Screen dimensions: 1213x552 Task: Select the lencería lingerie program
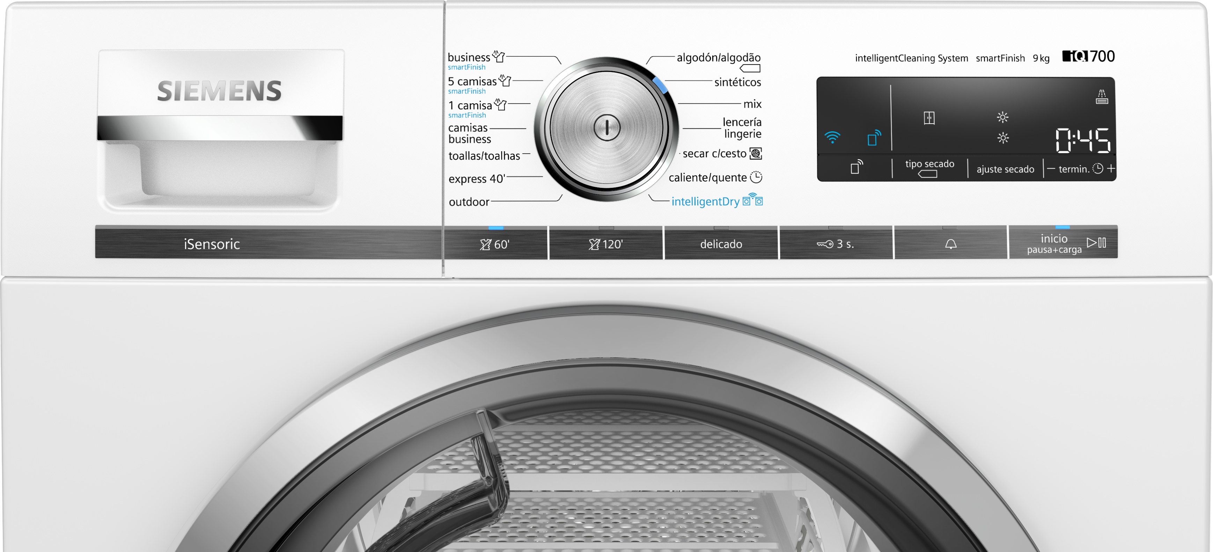pyautogui.click(x=742, y=128)
